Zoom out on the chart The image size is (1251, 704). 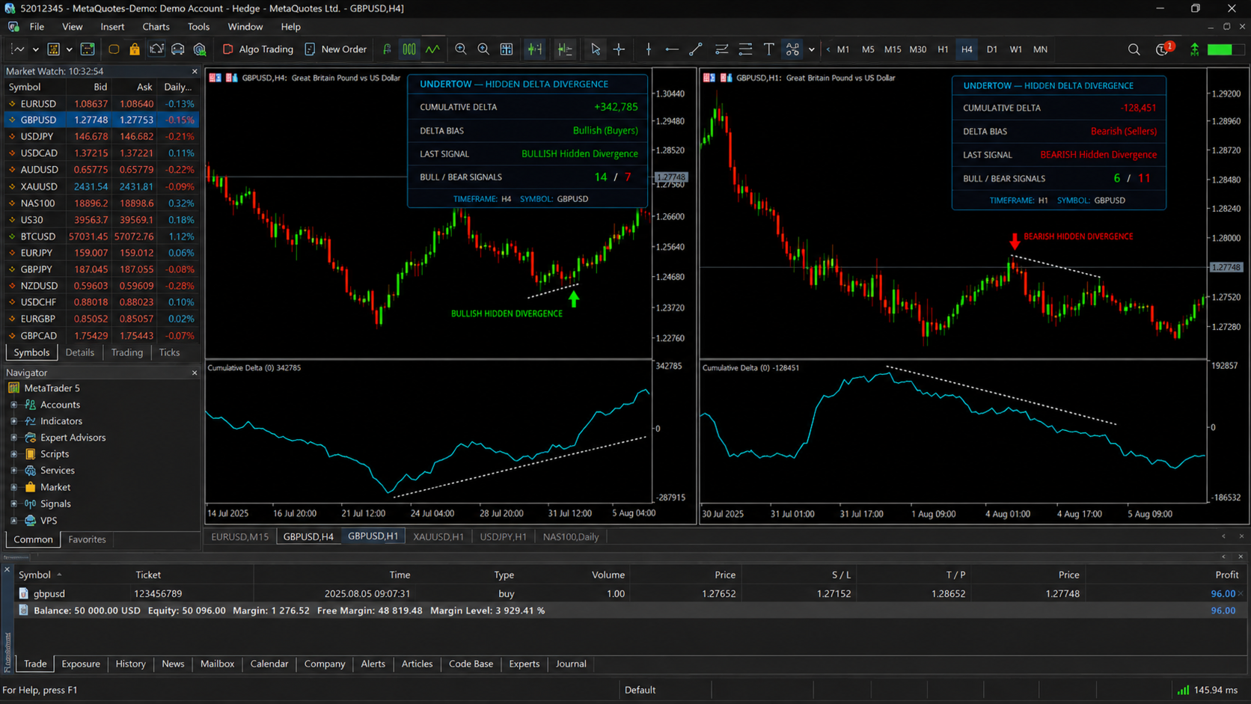click(483, 49)
